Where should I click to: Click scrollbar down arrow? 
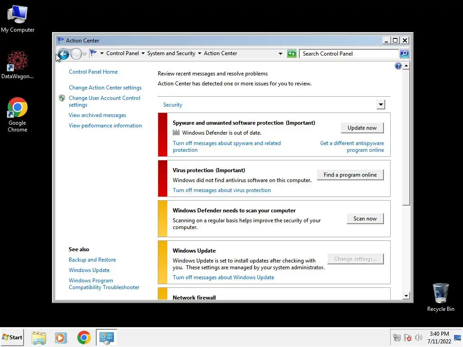point(406,295)
